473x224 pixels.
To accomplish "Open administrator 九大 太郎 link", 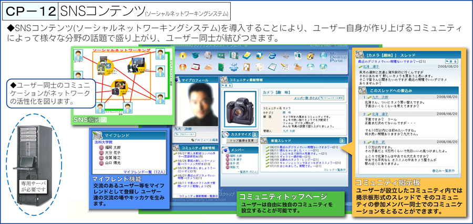I will pyautogui.click(x=289, y=131).
